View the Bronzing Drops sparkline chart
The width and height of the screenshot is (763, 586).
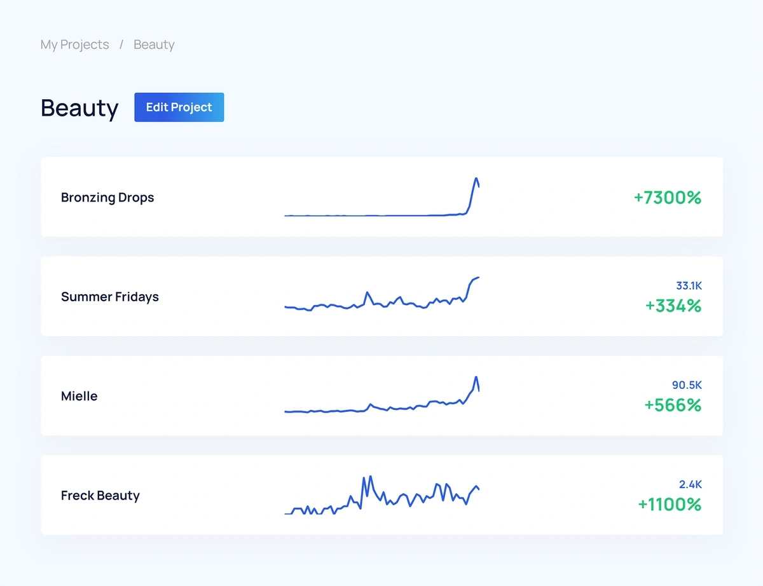[381, 197]
